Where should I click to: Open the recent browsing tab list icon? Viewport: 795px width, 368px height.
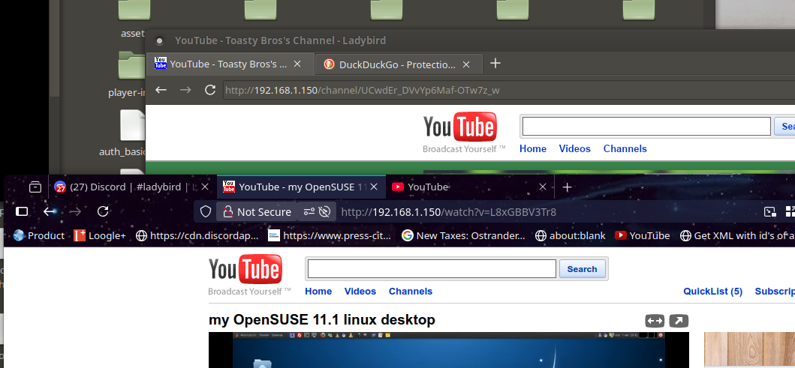[x=35, y=187]
